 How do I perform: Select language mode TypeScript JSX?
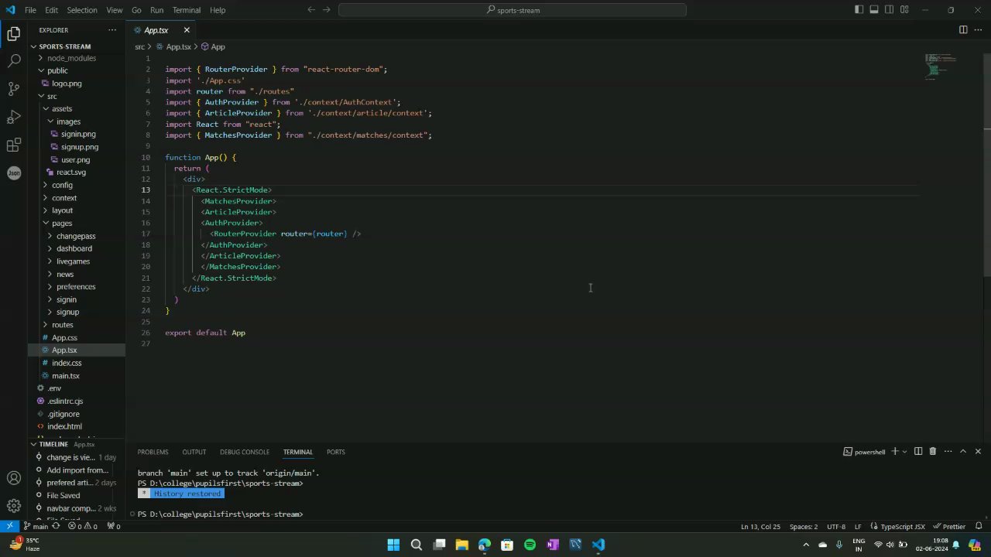coord(897,526)
